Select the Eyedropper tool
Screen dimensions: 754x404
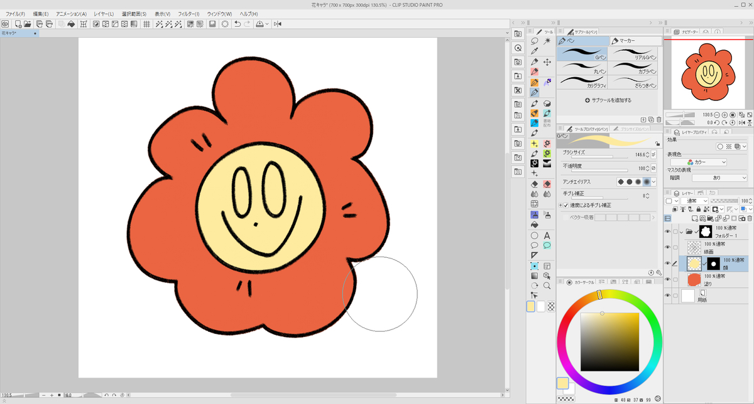[x=534, y=51]
